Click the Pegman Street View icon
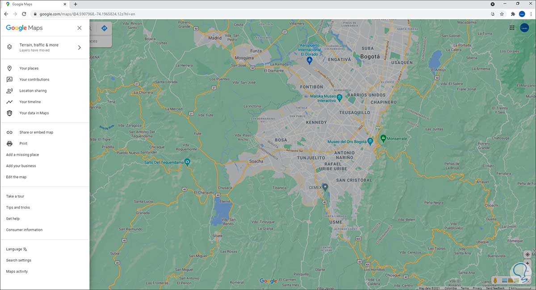536x290 pixels. pos(495,280)
